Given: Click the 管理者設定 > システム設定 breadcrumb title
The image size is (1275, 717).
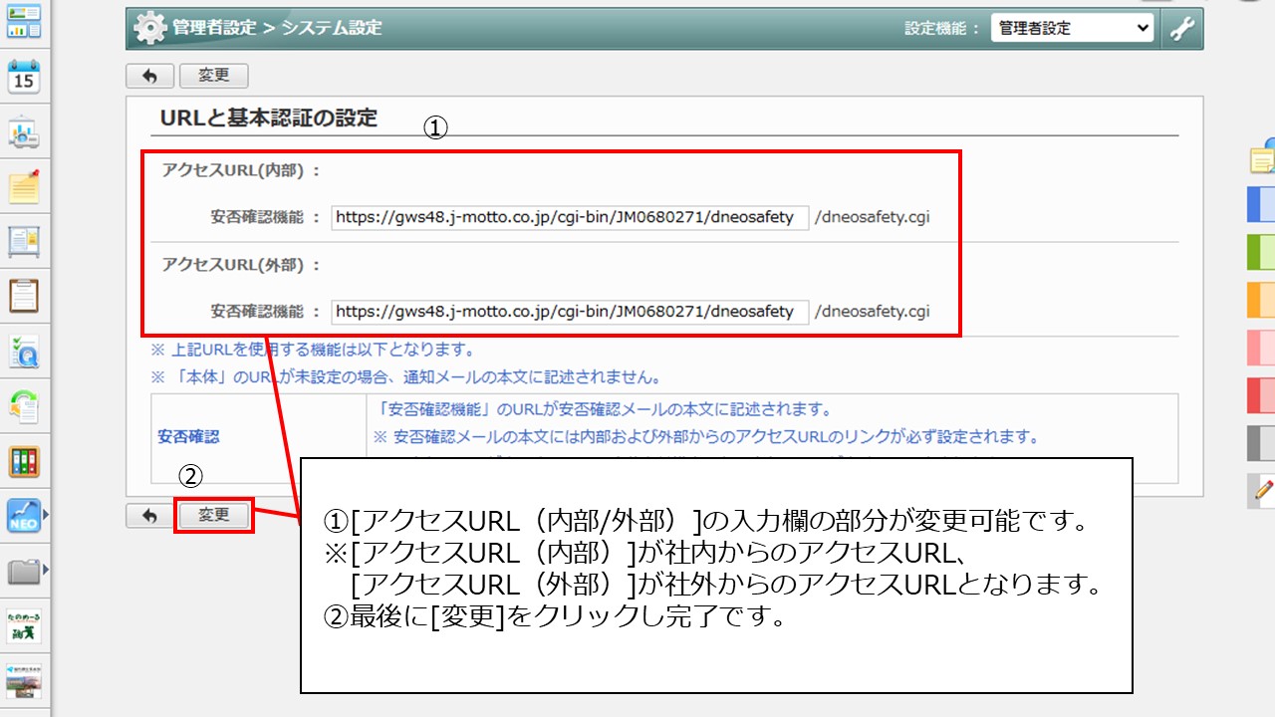Looking at the screenshot, I should (x=276, y=29).
